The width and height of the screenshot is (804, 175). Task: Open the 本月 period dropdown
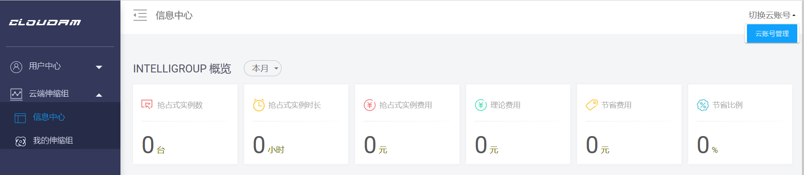pyautogui.click(x=263, y=68)
